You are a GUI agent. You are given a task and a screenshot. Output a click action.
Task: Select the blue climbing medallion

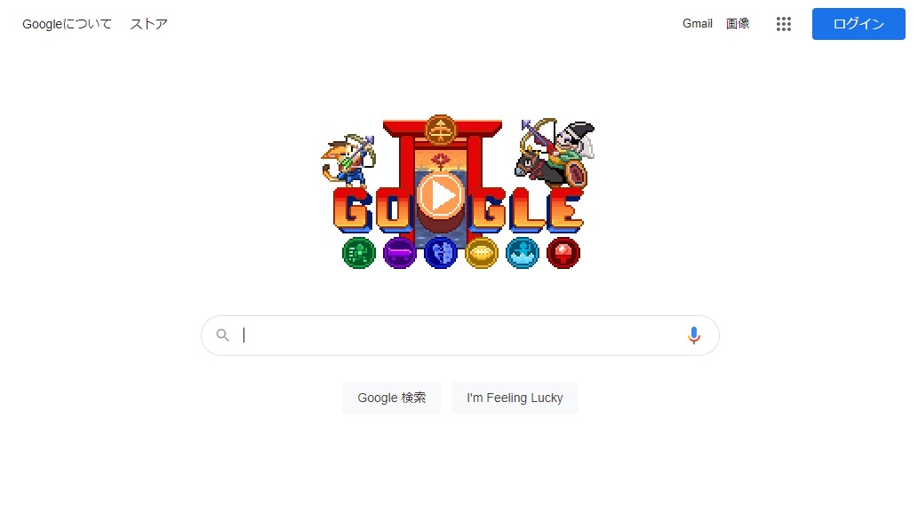(440, 253)
